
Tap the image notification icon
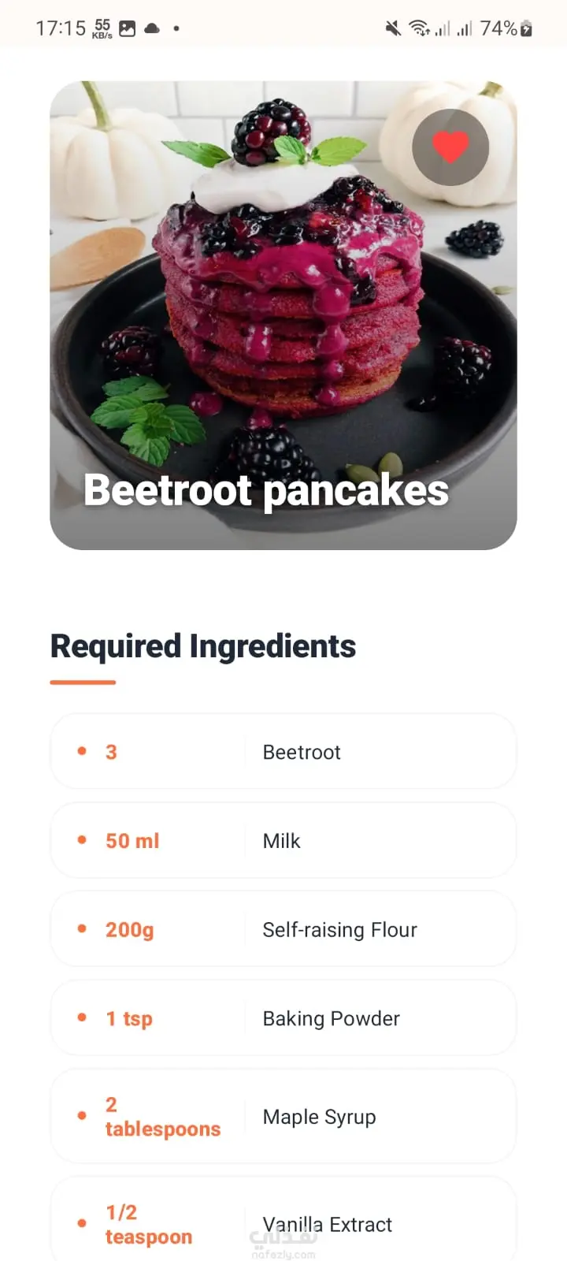[127, 28]
